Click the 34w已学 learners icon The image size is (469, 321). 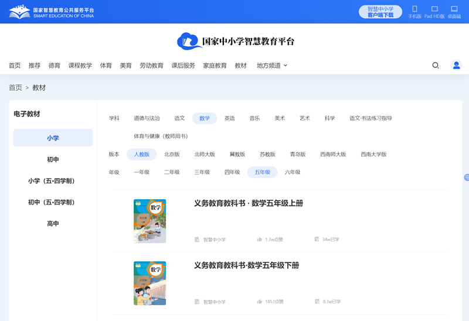click(317, 239)
